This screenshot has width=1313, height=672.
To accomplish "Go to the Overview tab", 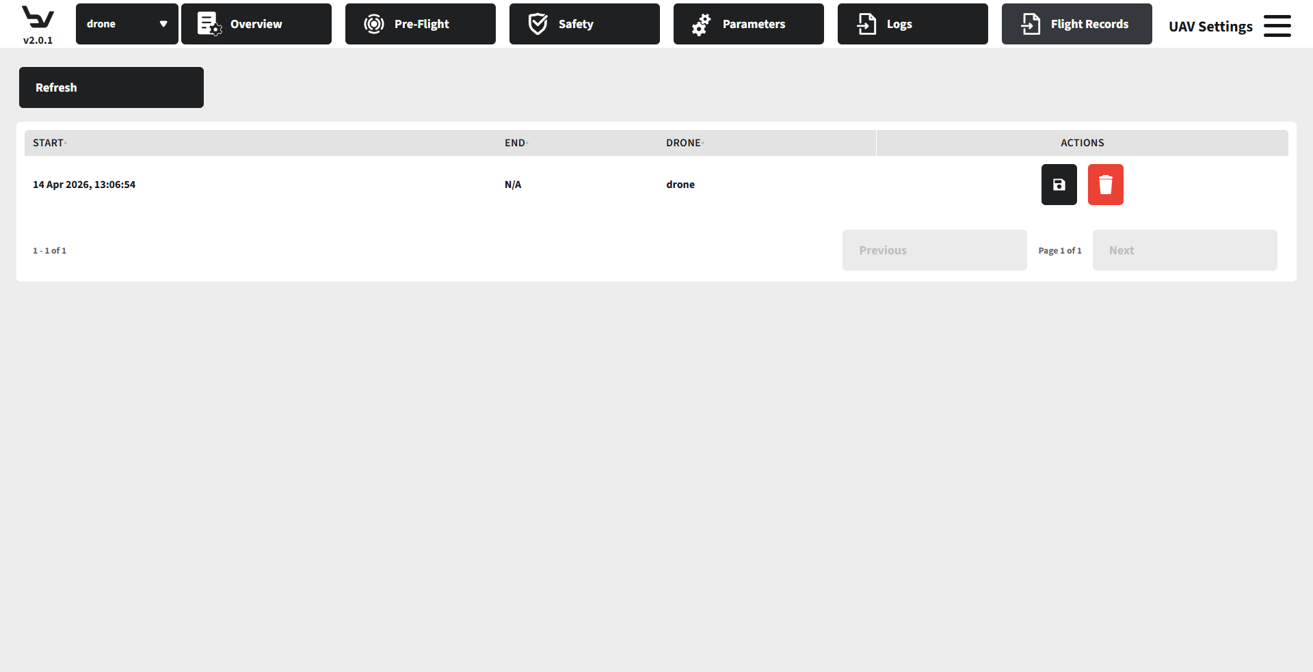I will [256, 24].
